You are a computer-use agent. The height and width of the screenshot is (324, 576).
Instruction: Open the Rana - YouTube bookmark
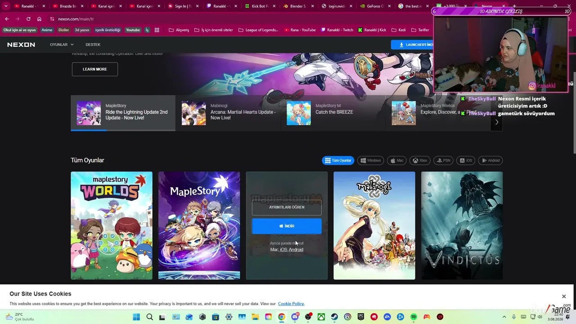(300, 30)
